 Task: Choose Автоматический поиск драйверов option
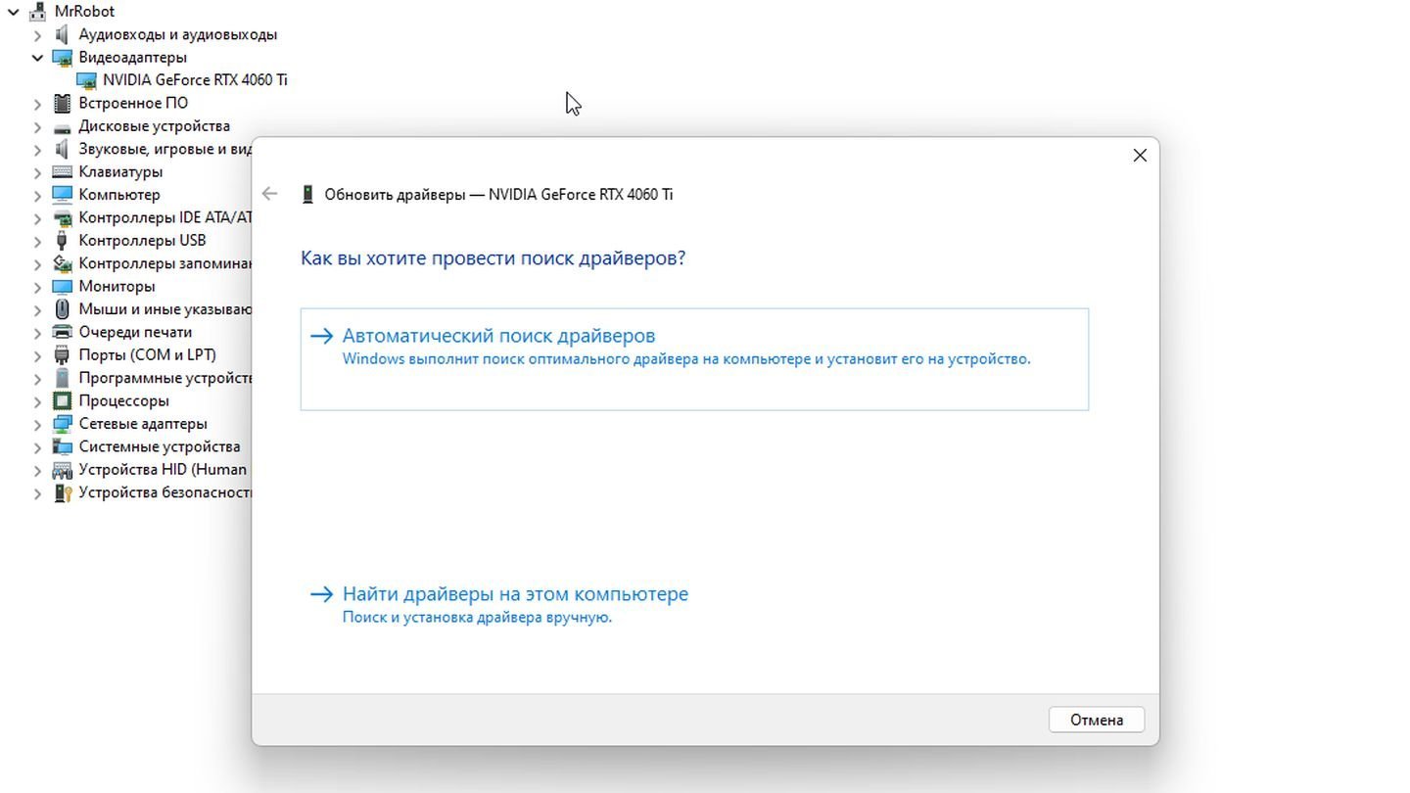pyautogui.click(x=694, y=359)
